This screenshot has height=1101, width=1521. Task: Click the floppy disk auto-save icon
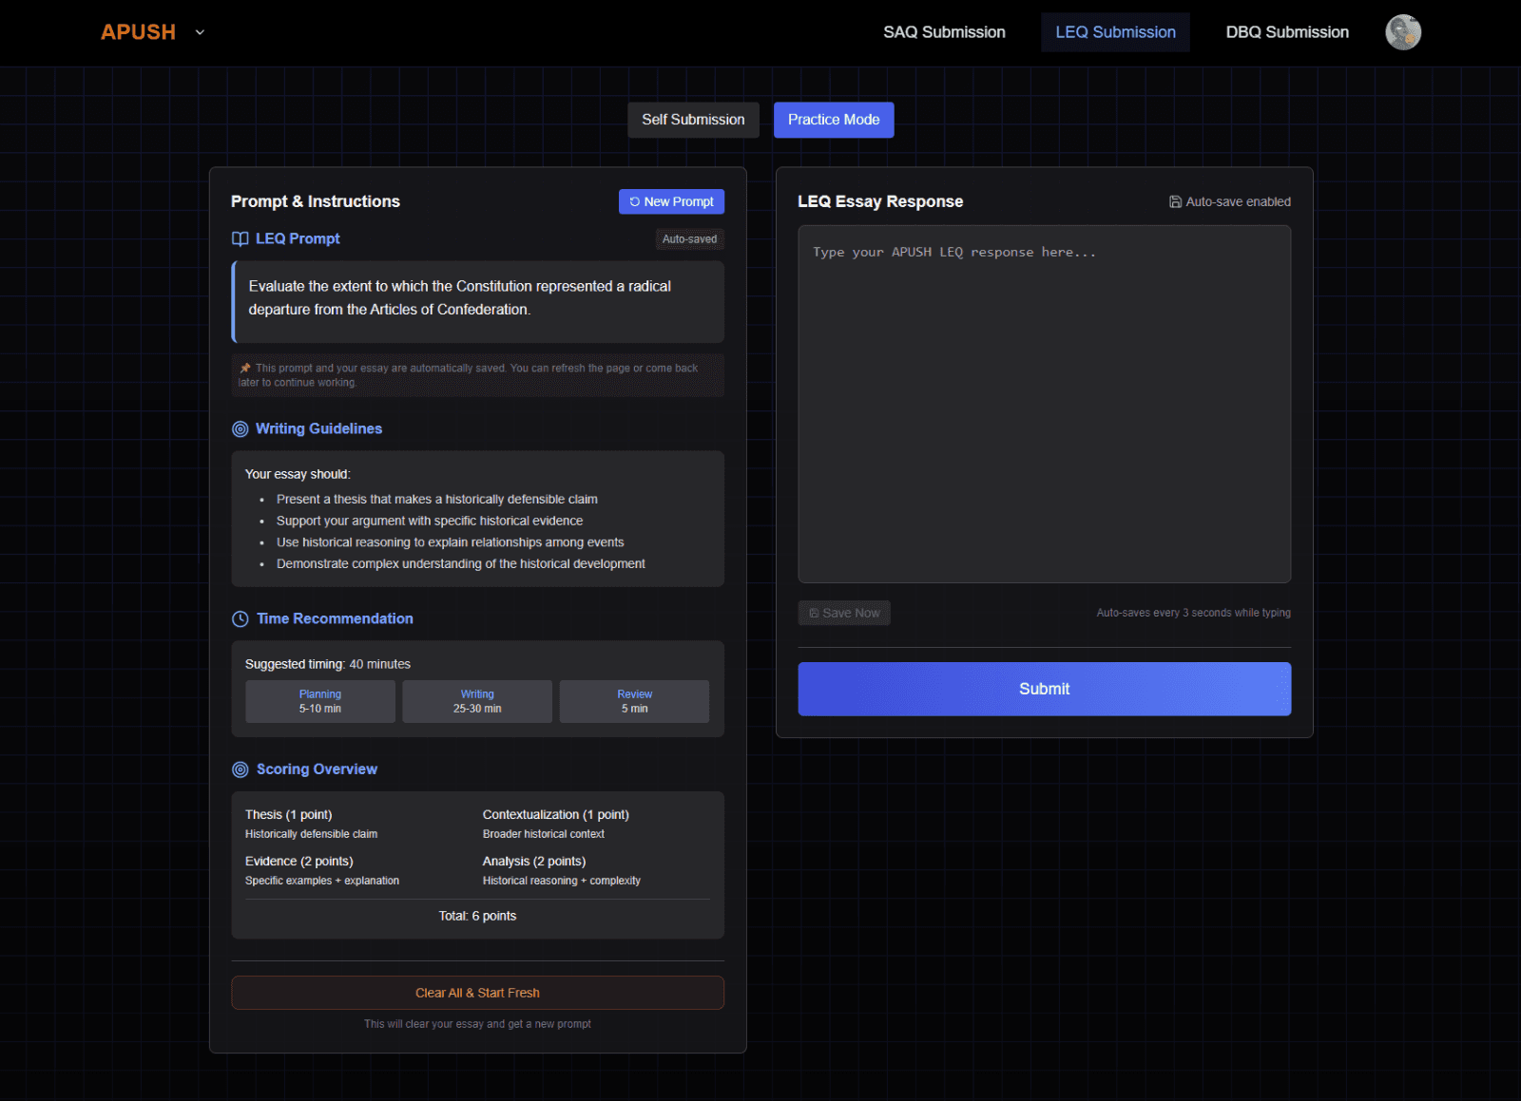(x=1175, y=202)
